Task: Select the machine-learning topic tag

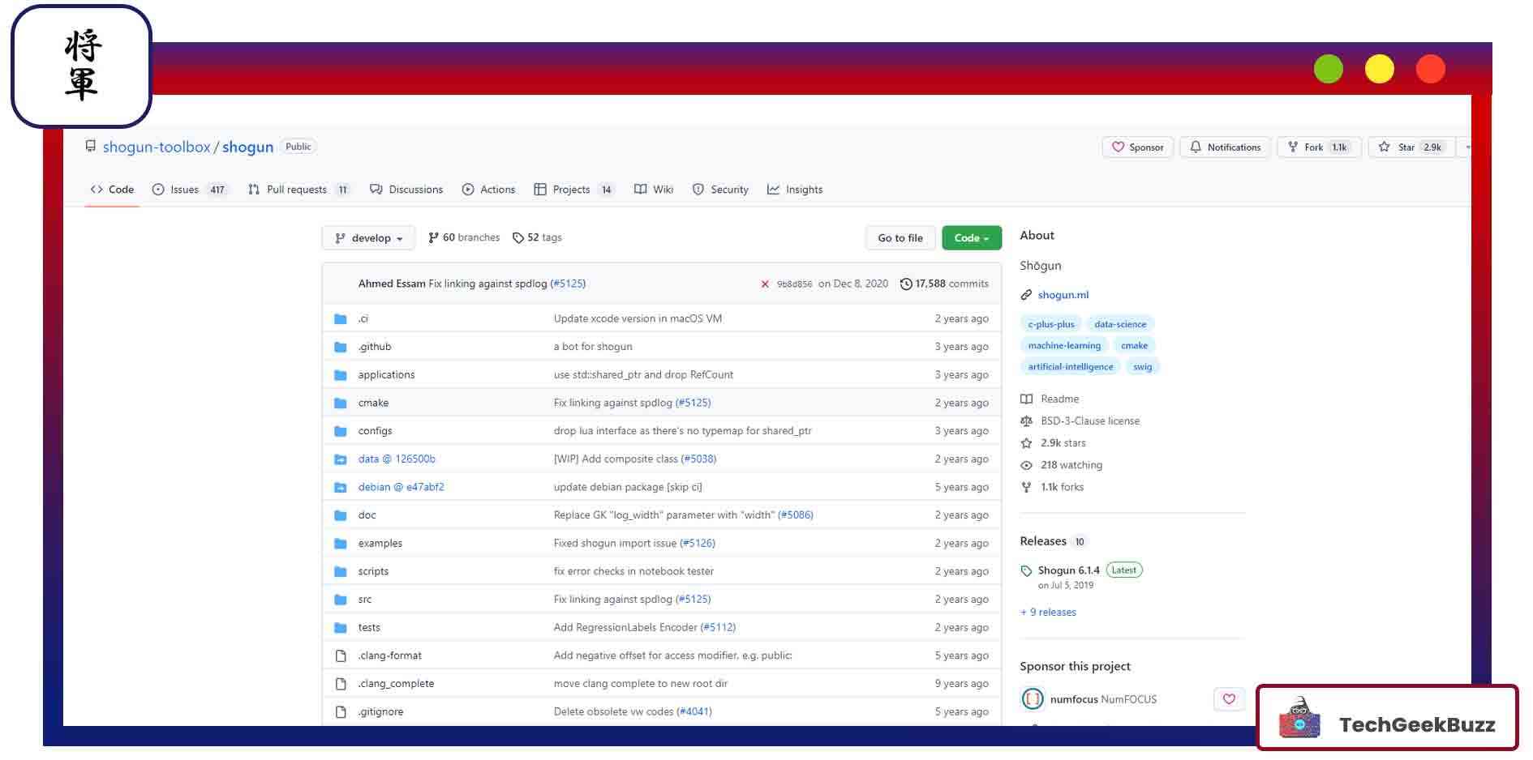Action: click(x=1064, y=346)
